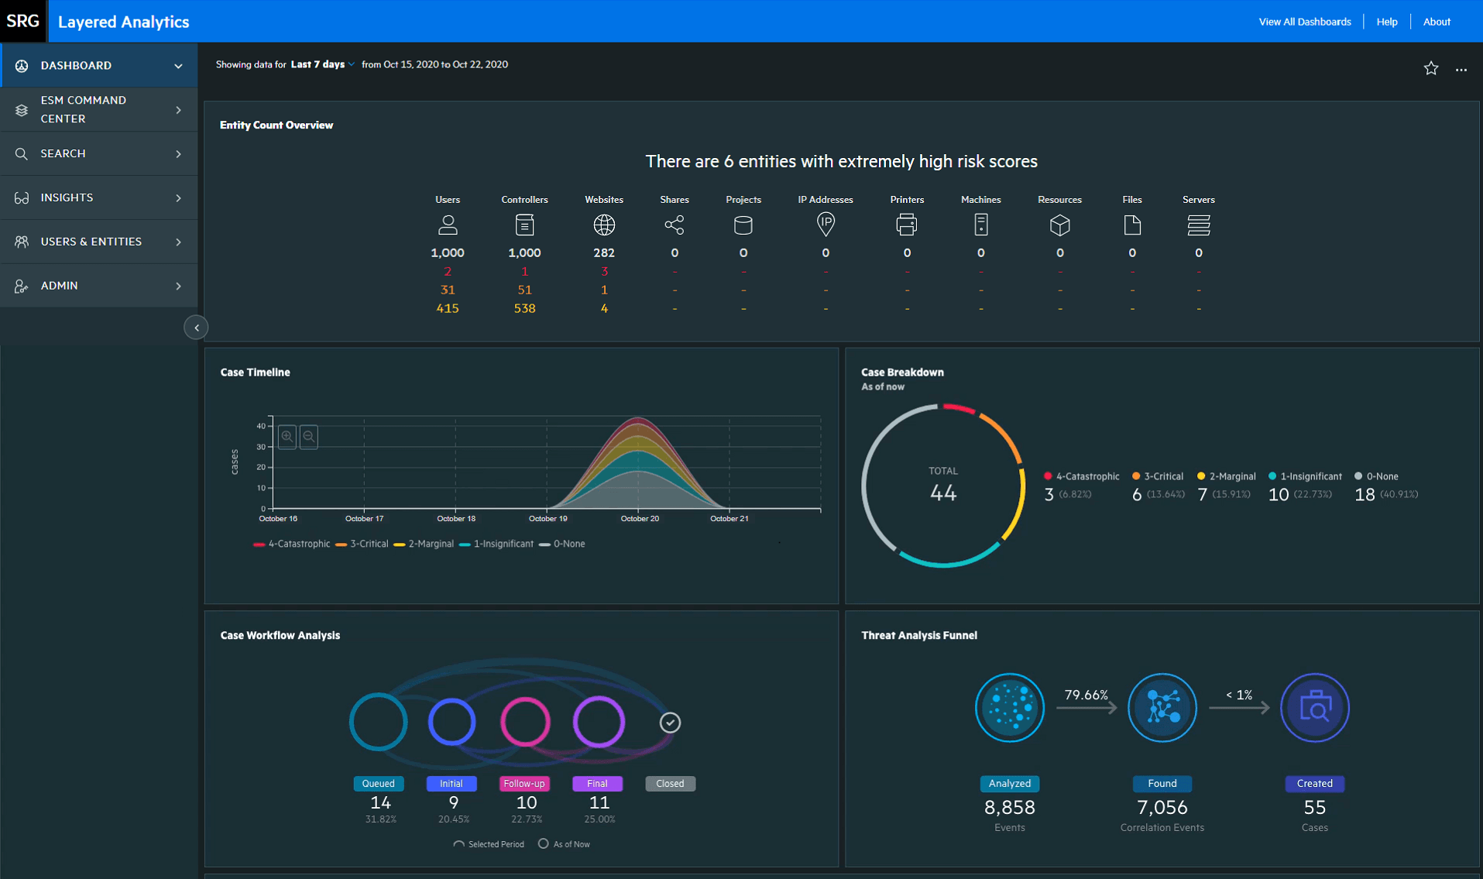Click the Printers entity icon
1483x879 pixels.
tap(906, 225)
